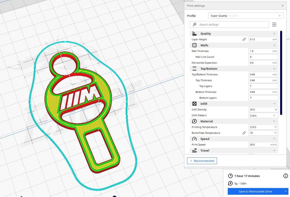Click the Quality section icon
The width and height of the screenshot is (290, 197).
194,33
